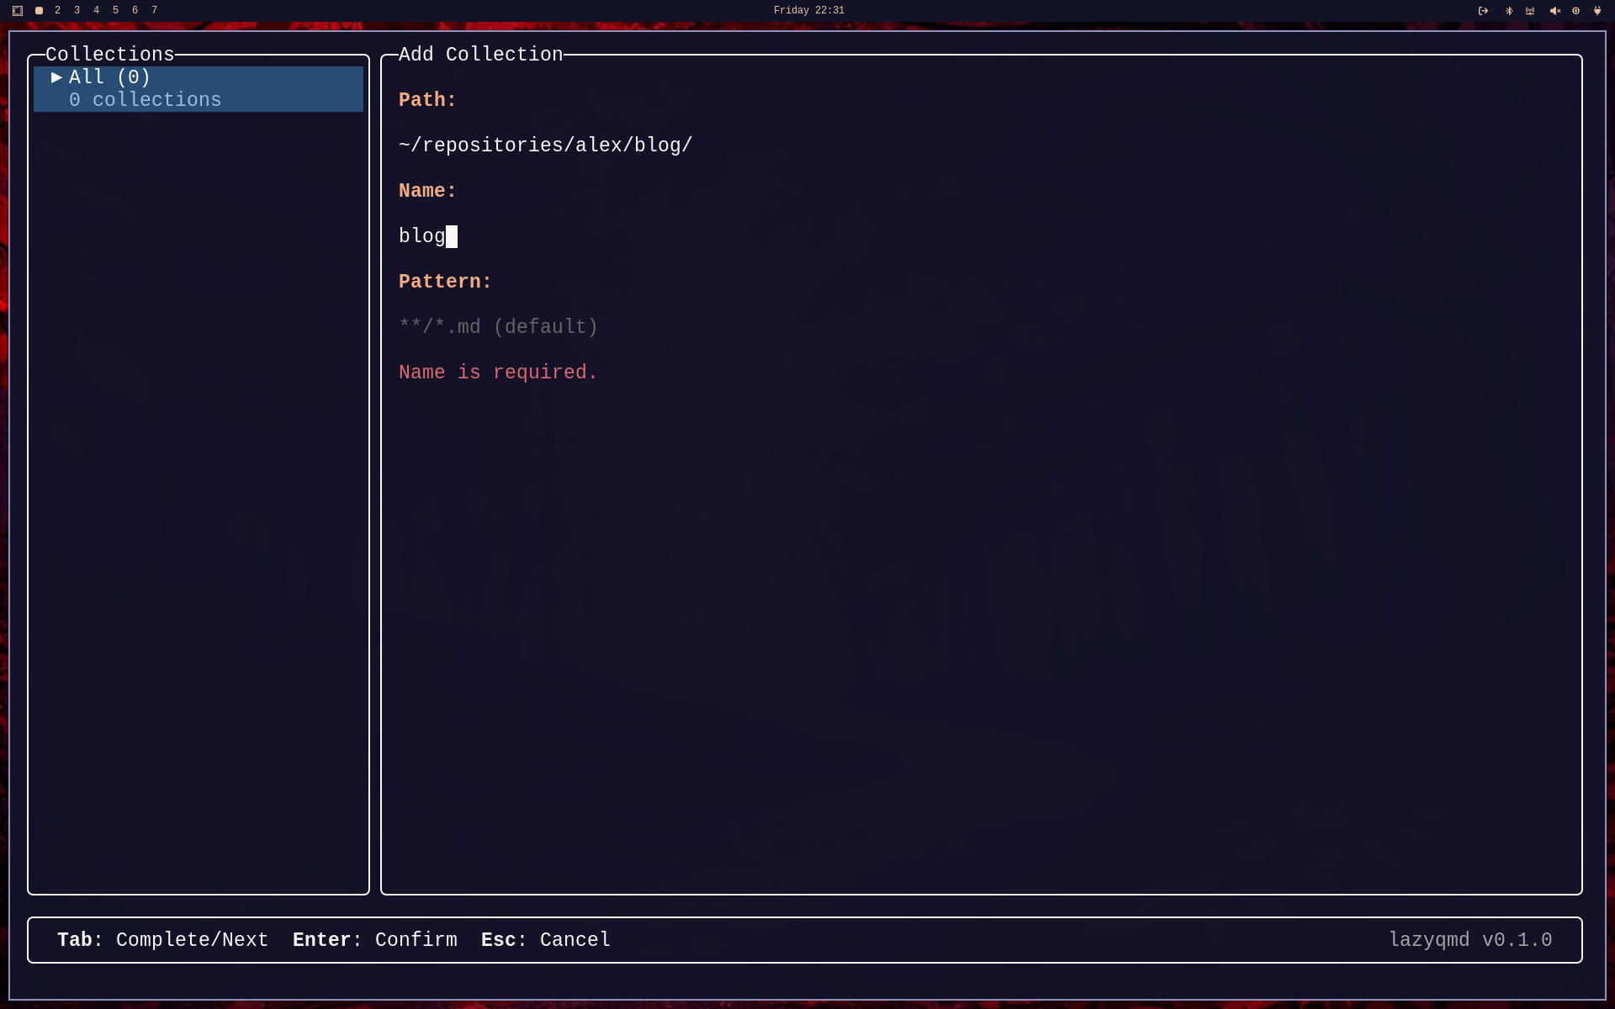Click 'Enter: Confirm' in the footer
1615x1009 pixels.
pos(374,940)
